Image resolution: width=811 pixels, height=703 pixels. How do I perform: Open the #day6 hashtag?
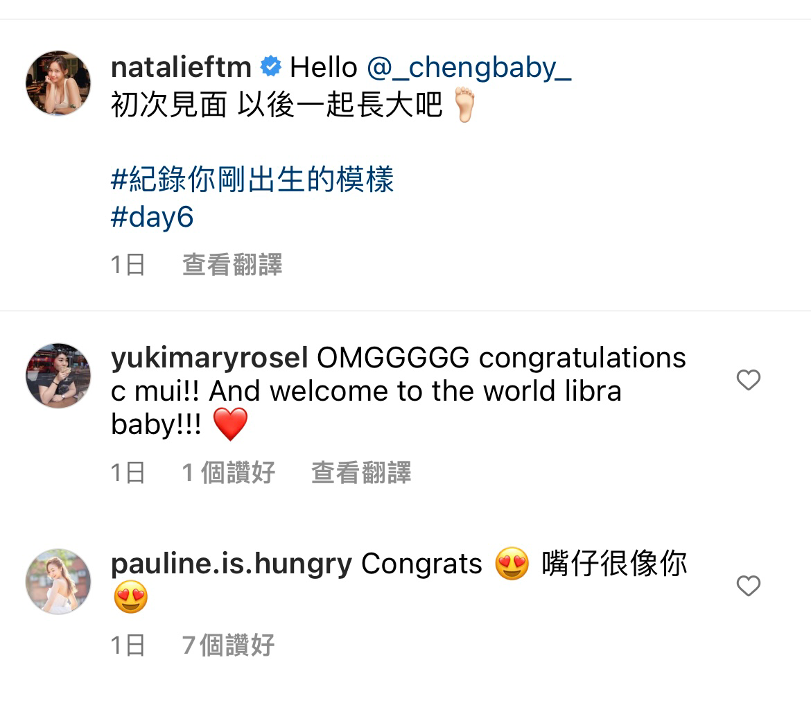point(152,217)
